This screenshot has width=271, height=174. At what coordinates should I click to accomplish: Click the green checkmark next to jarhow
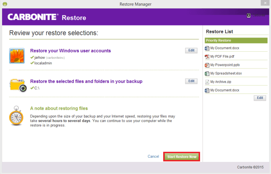click(x=32, y=57)
